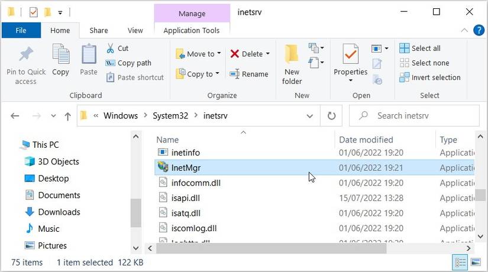
Task: Open the File menu tab
Action: point(21,31)
